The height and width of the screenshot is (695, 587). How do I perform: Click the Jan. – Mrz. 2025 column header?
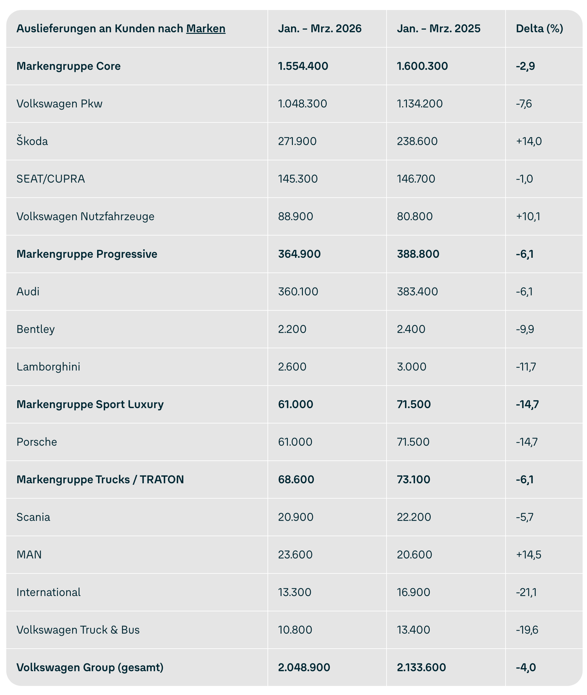438,29
